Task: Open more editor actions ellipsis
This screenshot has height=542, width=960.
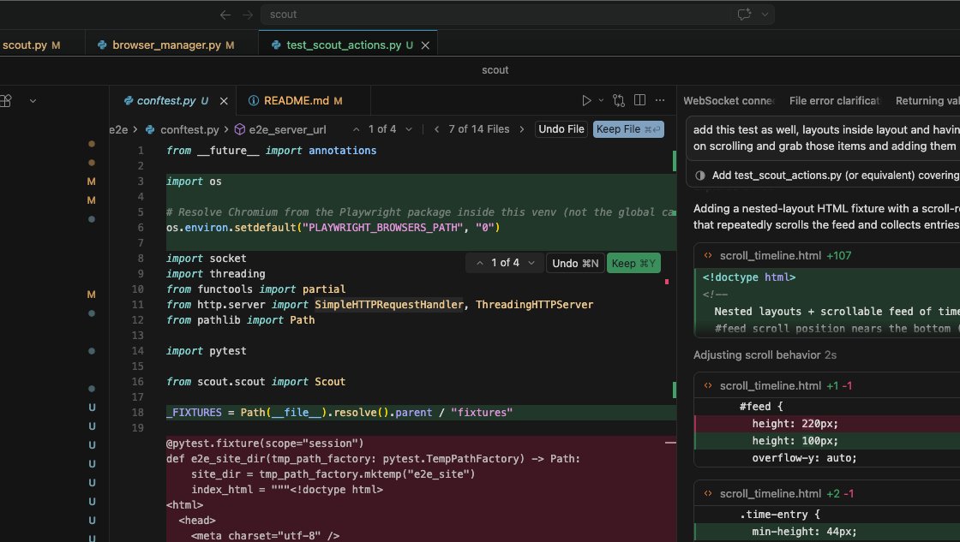Action: coord(660,99)
